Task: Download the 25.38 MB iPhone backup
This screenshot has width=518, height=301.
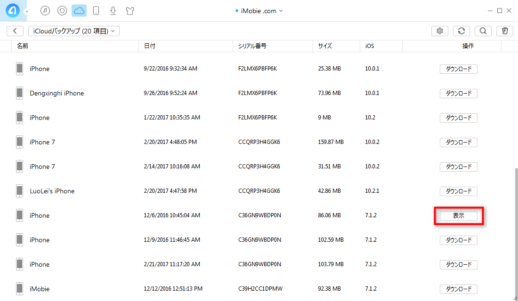Action: click(459, 69)
